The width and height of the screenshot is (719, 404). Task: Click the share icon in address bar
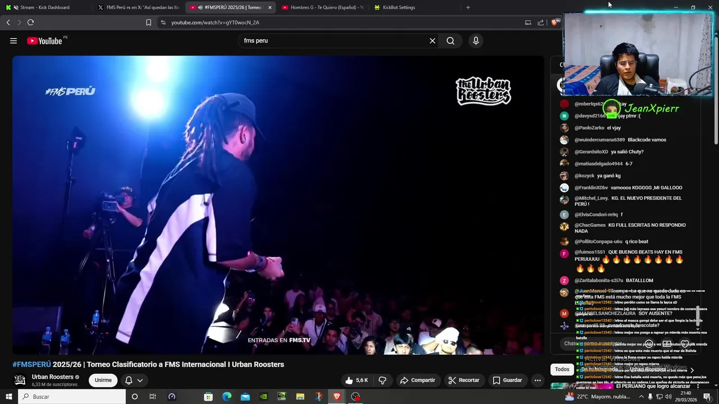pos(540,22)
